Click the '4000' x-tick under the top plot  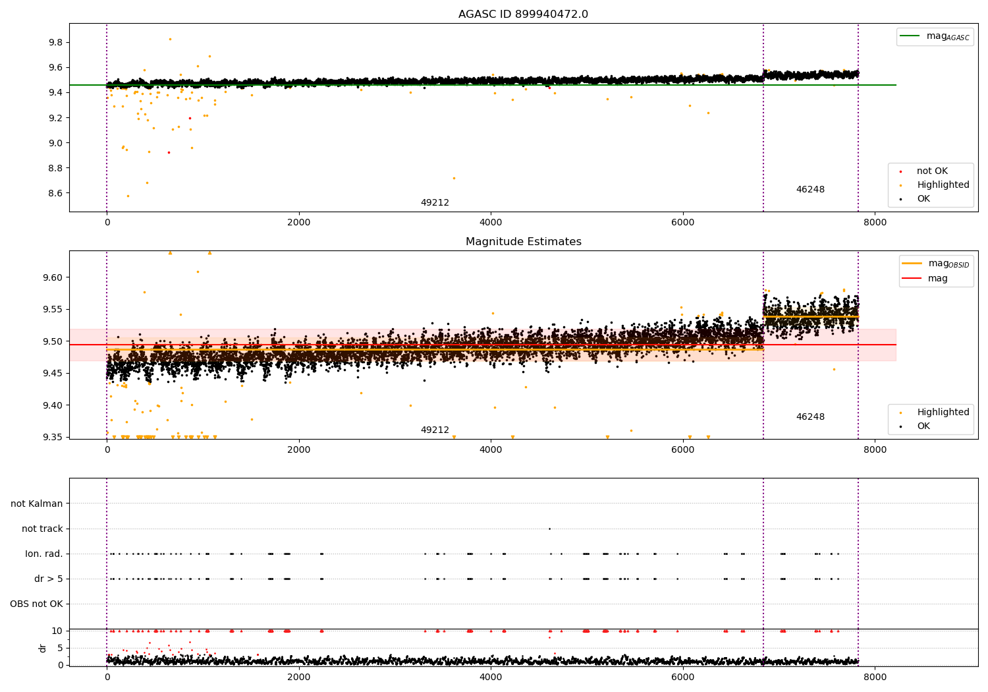point(491,223)
